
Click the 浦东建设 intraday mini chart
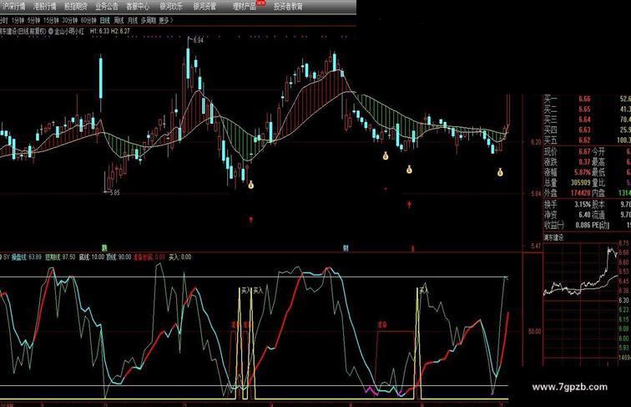[580, 303]
